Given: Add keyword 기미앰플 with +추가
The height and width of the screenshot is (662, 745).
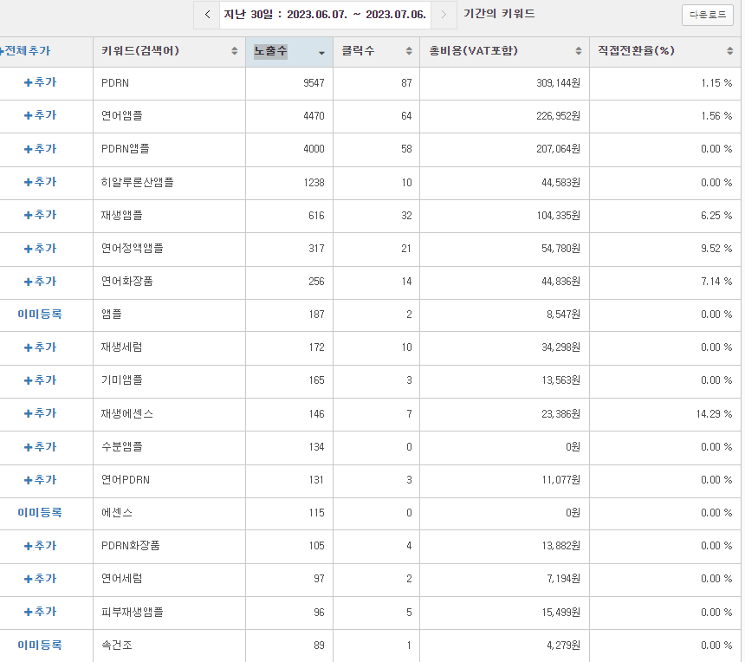Looking at the screenshot, I should (x=40, y=380).
